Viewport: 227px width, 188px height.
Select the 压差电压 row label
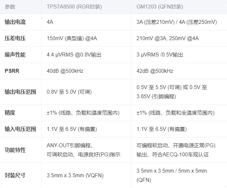point(15,39)
